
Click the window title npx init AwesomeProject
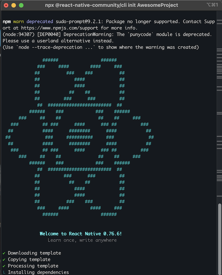111,5
